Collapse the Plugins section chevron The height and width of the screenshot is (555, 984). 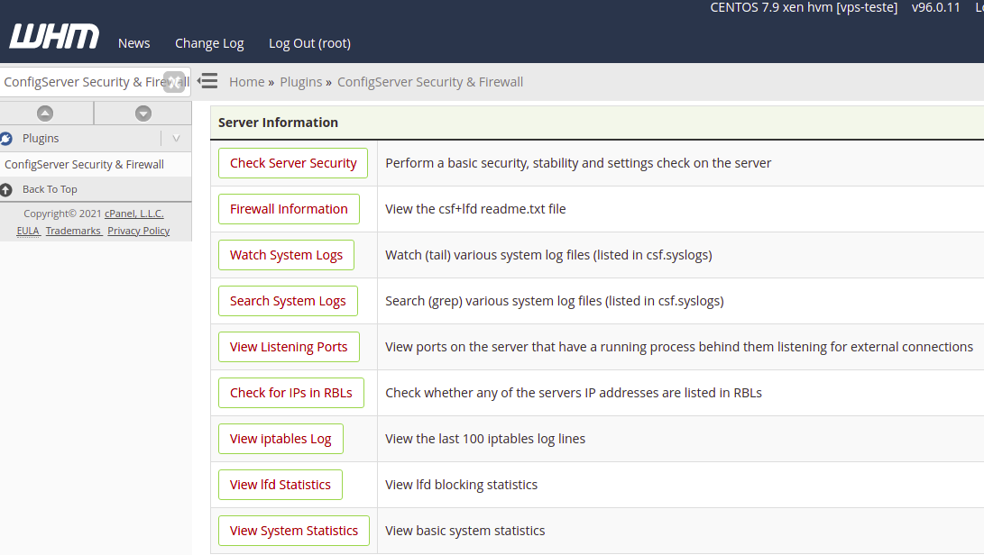click(x=177, y=139)
